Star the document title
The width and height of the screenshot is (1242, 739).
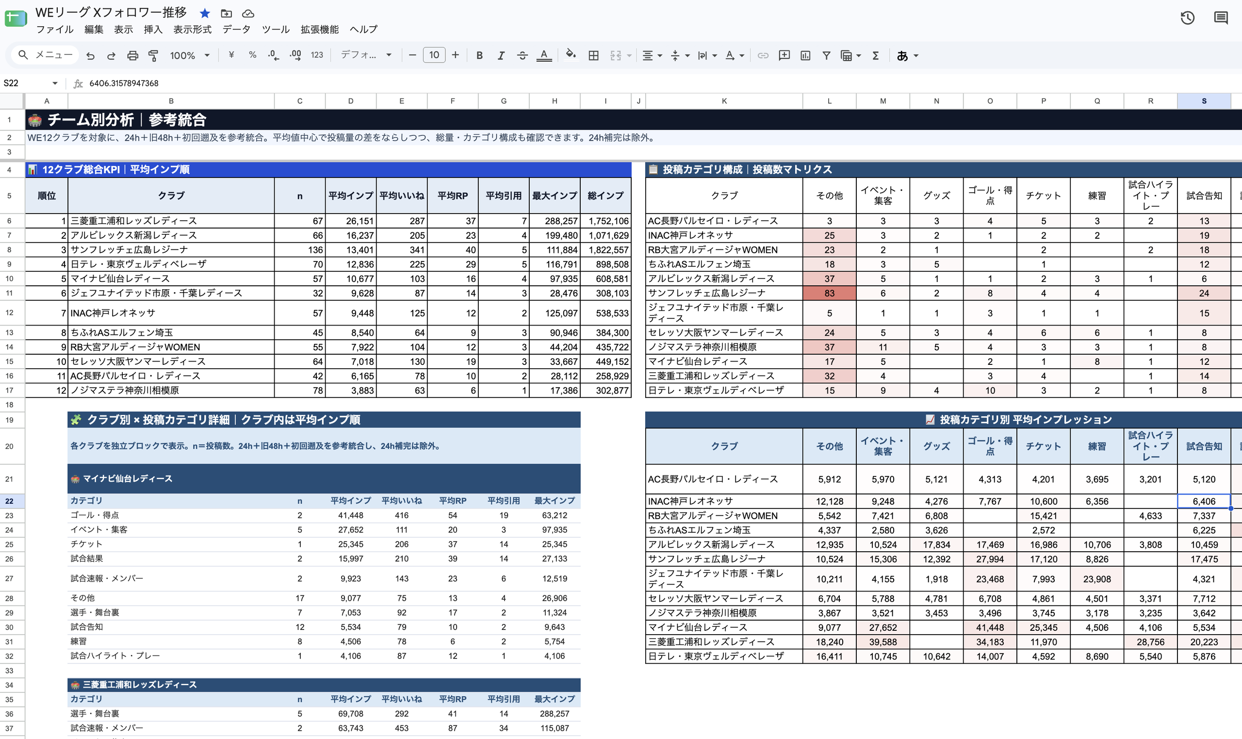[205, 14]
